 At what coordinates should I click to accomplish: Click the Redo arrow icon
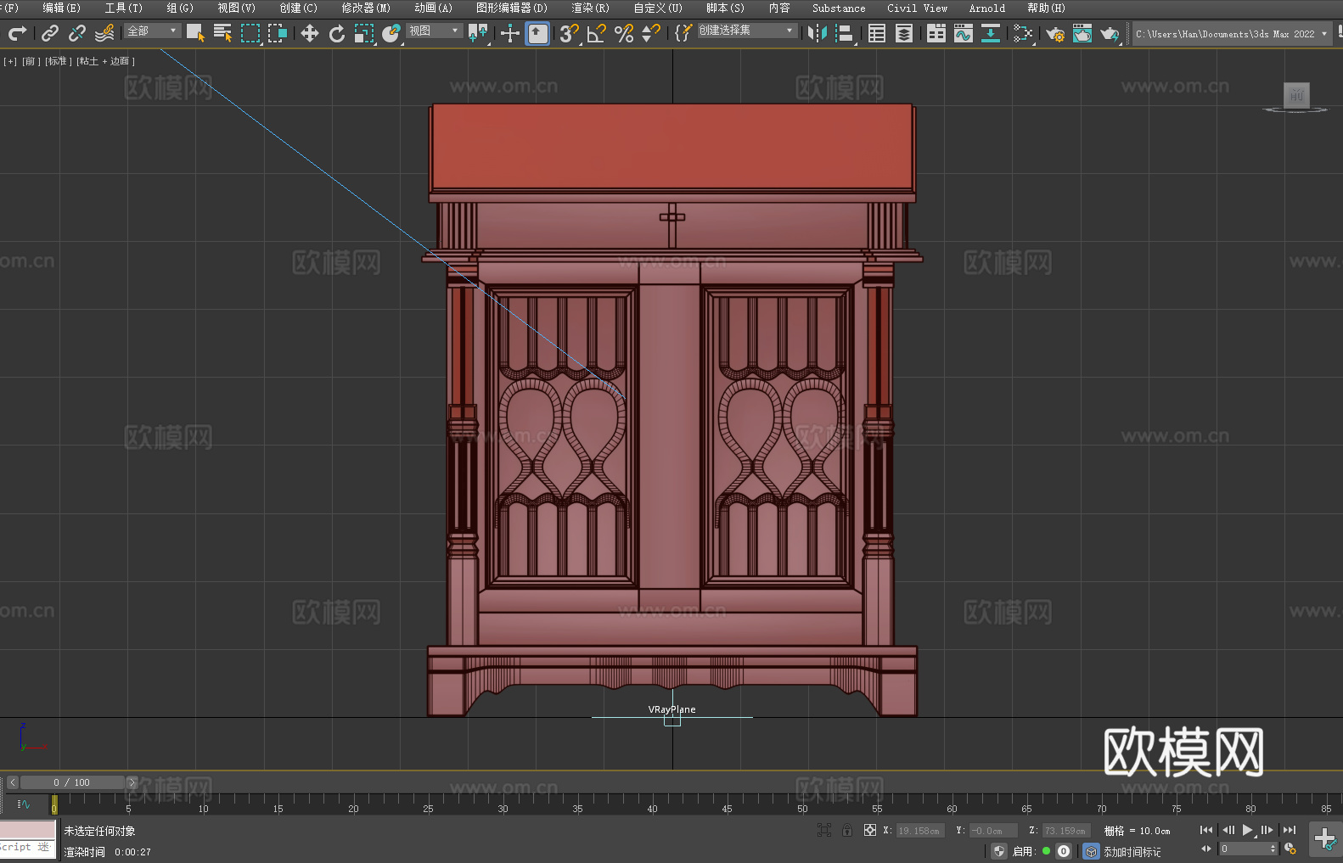(x=17, y=33)
